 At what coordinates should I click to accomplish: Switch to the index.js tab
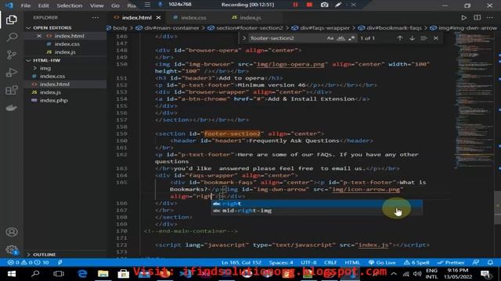pyautogui.click(x=250, y=17)
